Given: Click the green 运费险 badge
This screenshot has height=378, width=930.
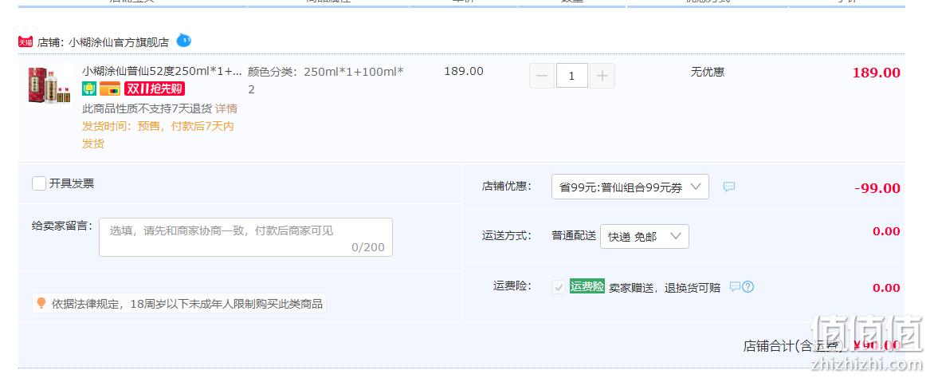Looking at the screenshot, I should (x=587, y=286).
